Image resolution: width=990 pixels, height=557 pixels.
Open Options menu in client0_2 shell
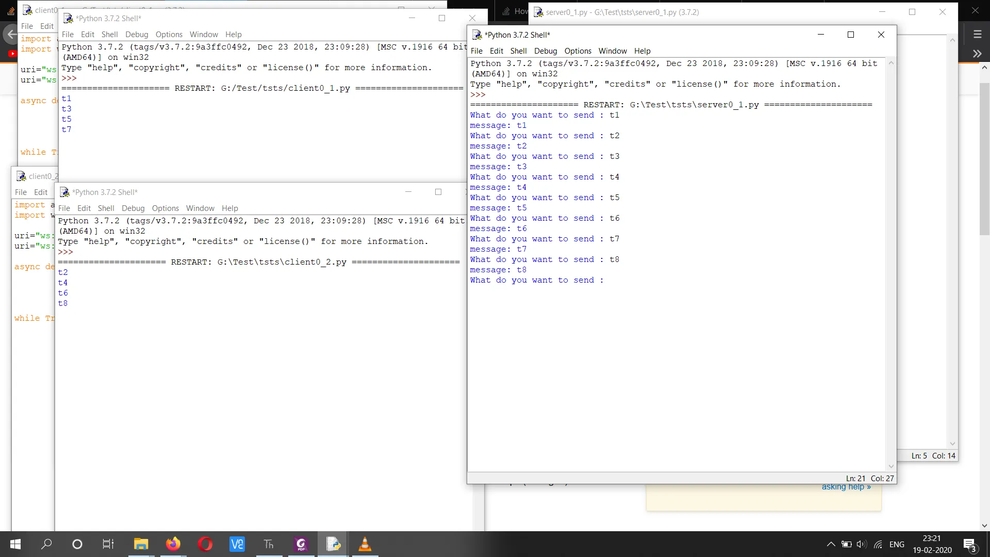[x=165, y=208]
